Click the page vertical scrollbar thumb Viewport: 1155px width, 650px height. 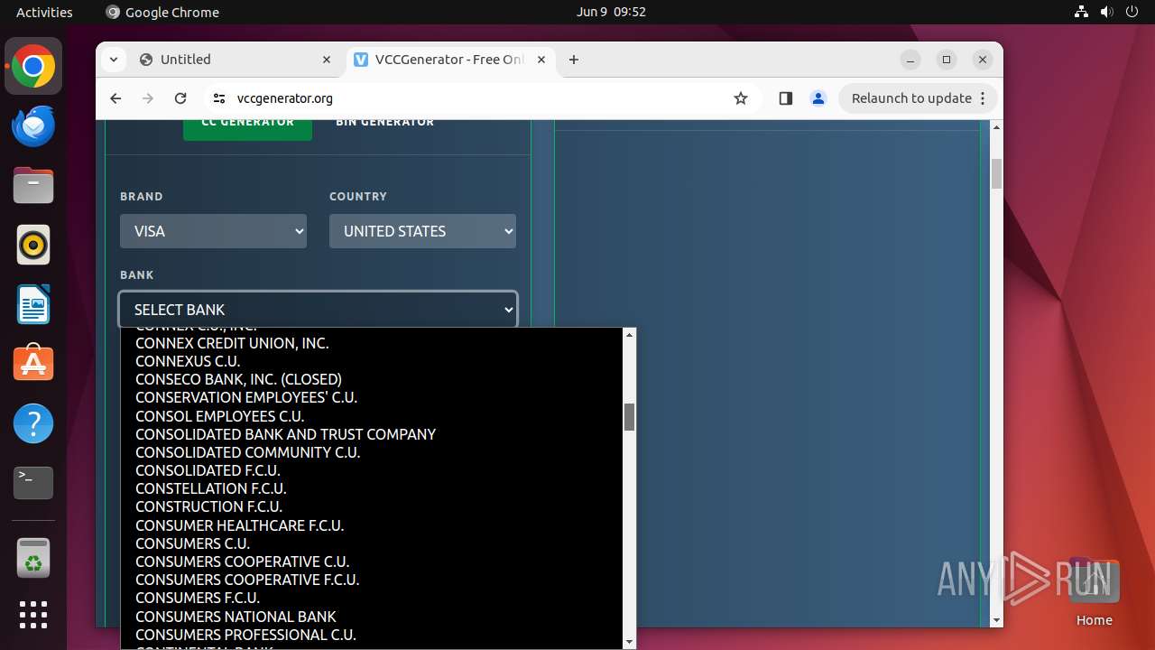[x=996, y=173]
